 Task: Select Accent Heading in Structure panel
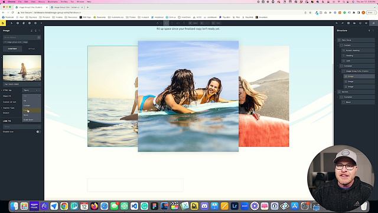(x=359, y=50)
